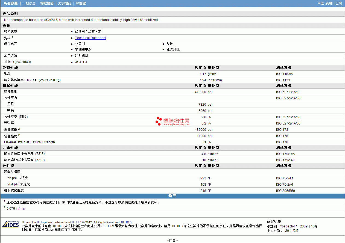Click the 北美洲 region entry
Image resolution: width=345 pixels, height=243 pixels.
80,44
